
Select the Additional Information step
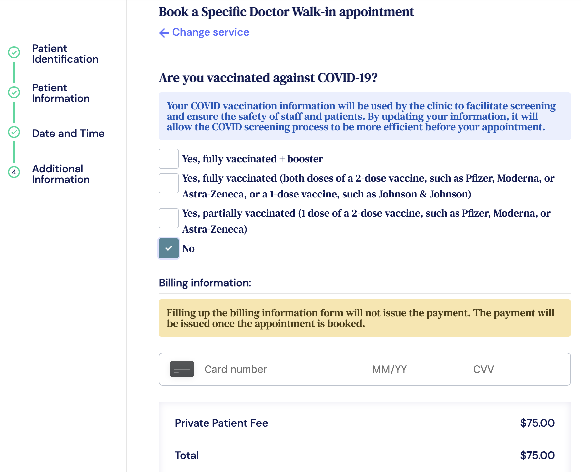click(61, 174)
